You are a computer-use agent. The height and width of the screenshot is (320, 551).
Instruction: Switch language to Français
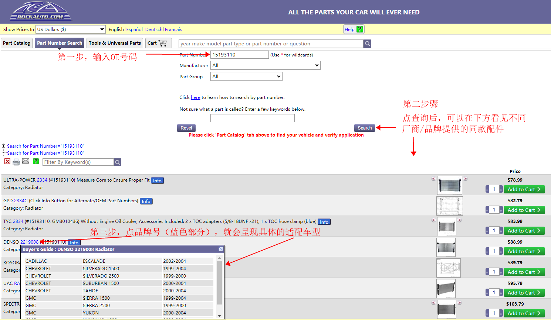173,29
